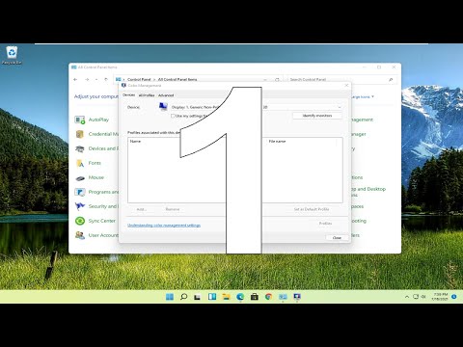Image resolution: width=463 pixels, height=347 pixels.
Task: Switch to Color Management taskbar icon
Action: click(x=297, y=297)
